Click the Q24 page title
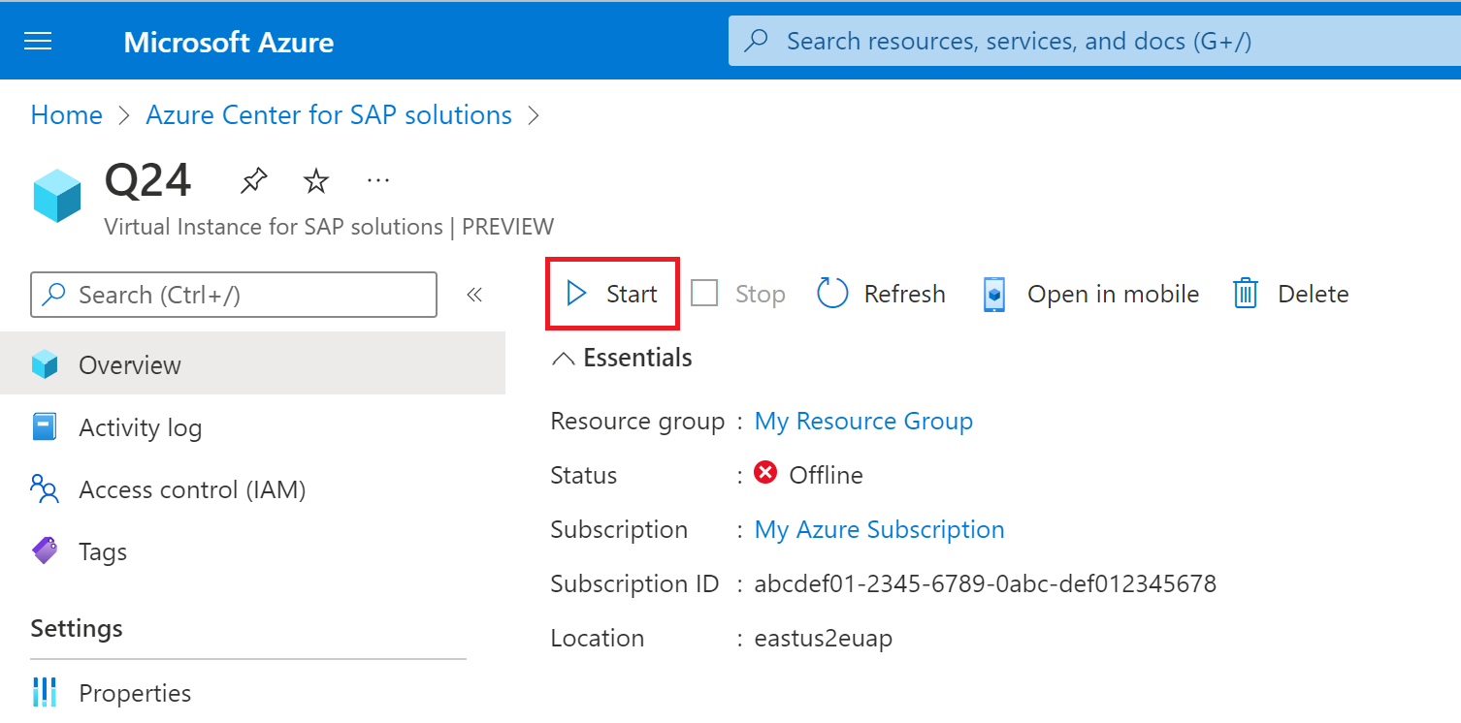Image resolution: width=1461 pixels, height=723 pixels. [x=148, y=180]
